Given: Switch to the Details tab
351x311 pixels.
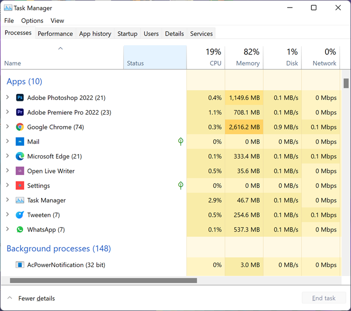Looking at the screenshot, I should (174, 33).
